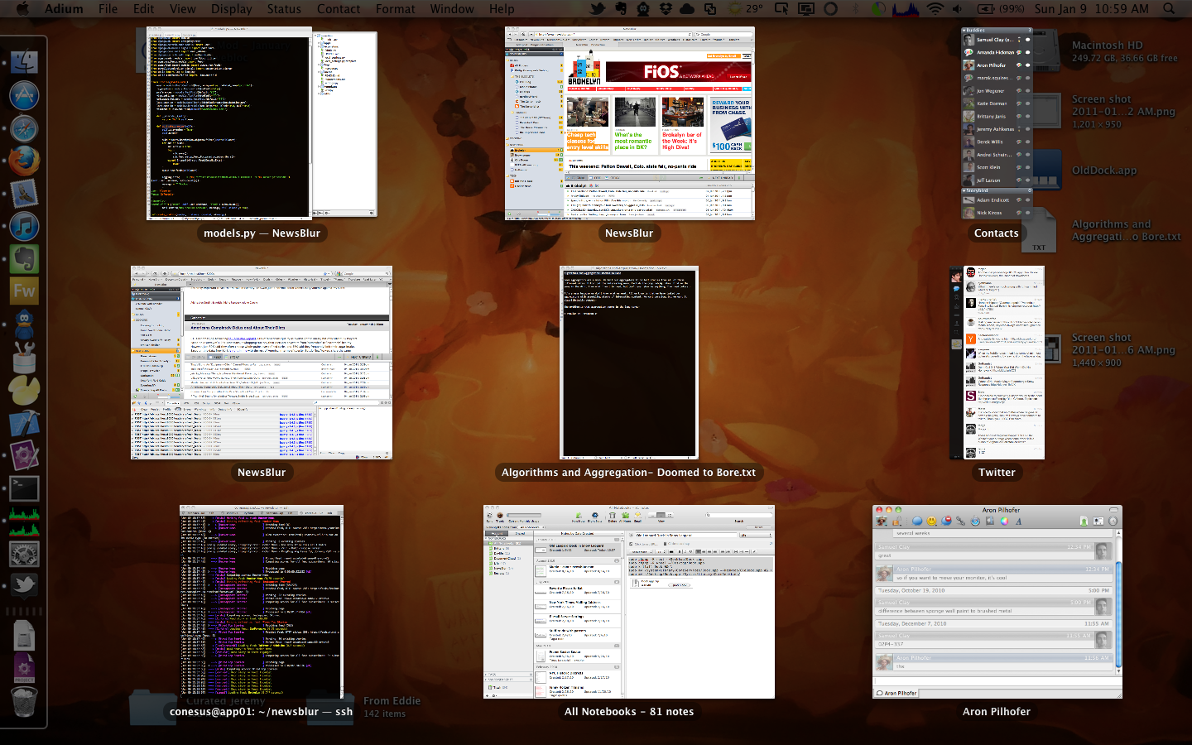The height and width of the screenshot is (745, 1192).
Task: Open Spotlight magnifying glass in menu bar
Action: point(1169,8)
